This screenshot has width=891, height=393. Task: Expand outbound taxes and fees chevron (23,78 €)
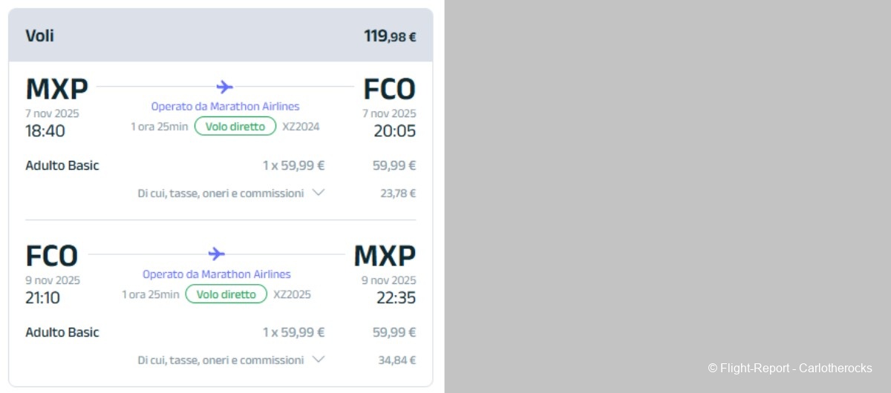click(319, 193)
